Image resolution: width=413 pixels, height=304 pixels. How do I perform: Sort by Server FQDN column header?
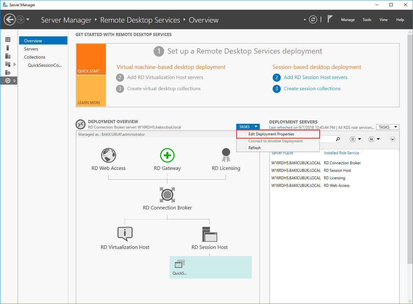pos(282,153)
